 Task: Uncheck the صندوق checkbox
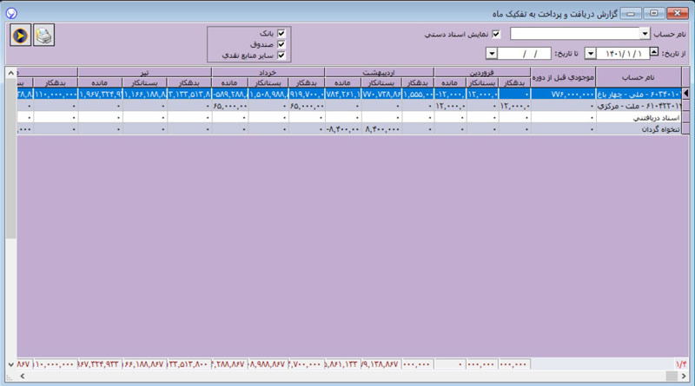point(281,43)
